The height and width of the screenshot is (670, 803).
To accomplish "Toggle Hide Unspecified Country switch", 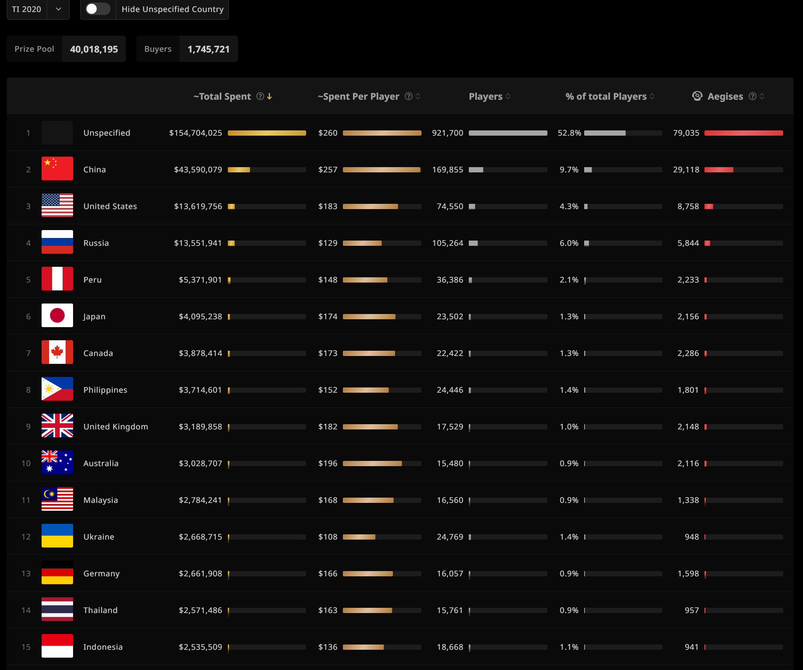I will 97,9.
